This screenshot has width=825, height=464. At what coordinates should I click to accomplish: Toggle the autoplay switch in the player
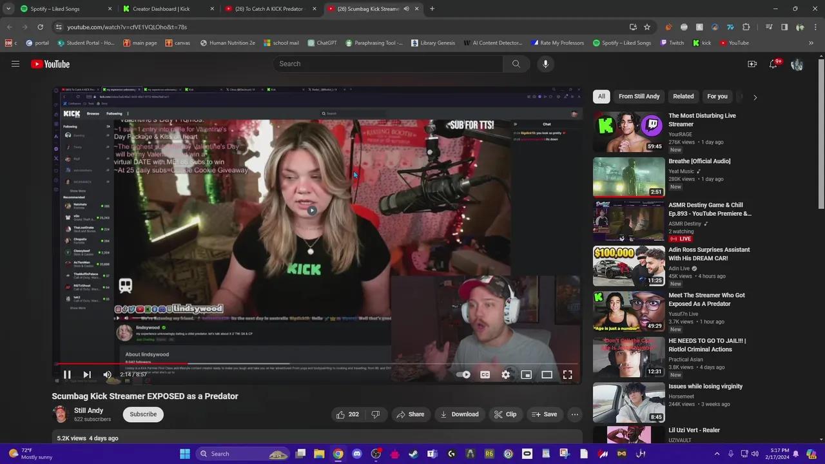pos(464,374)
